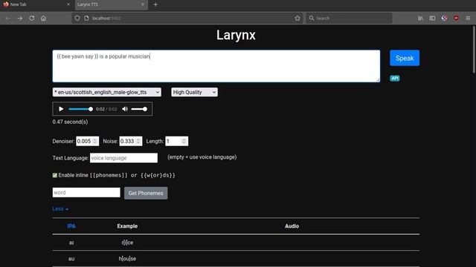Viewport: 476px width, 267px height.
Task: Close the New Tab tab
Action: 68,4
